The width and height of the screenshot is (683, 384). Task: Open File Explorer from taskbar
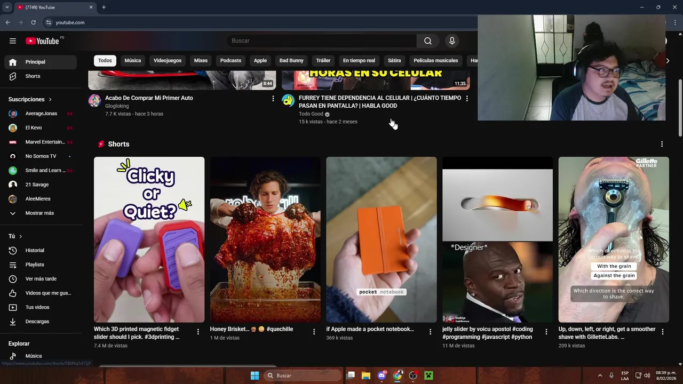click(366, 375)
